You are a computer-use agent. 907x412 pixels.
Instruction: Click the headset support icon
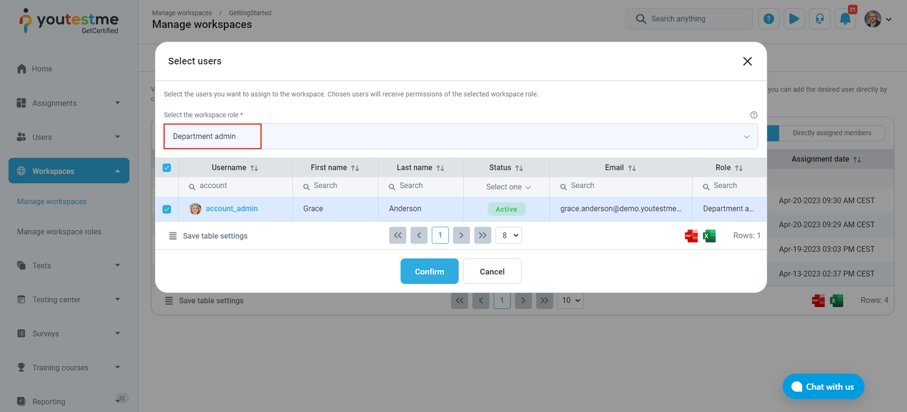(820, 19)
